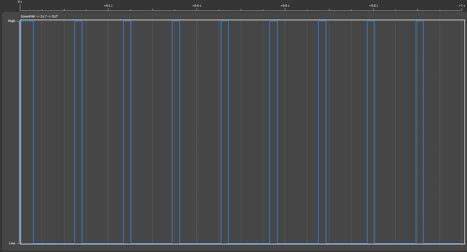Image resolution: width=467 pixels, height=252 pixels.
Task: Click the Low level axis label
Action: pos(12,243)
